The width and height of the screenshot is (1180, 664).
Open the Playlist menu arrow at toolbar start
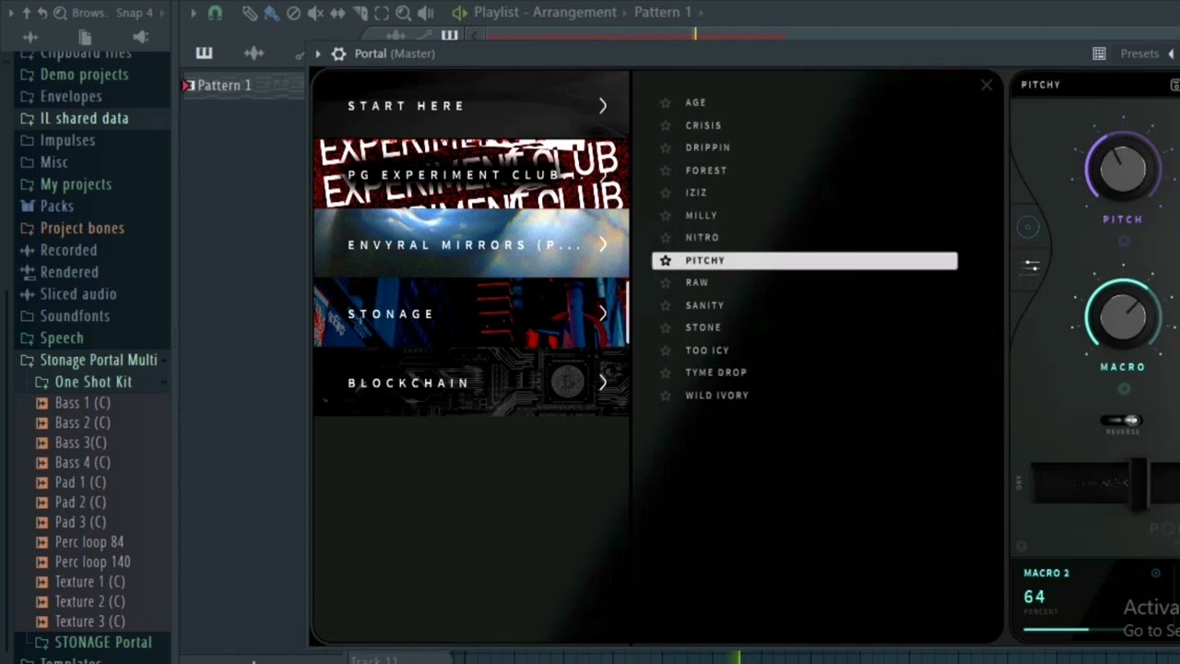tap(194, 13)
